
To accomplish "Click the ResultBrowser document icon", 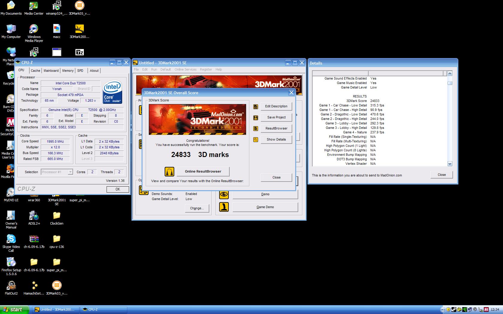I will coord(256,129).
